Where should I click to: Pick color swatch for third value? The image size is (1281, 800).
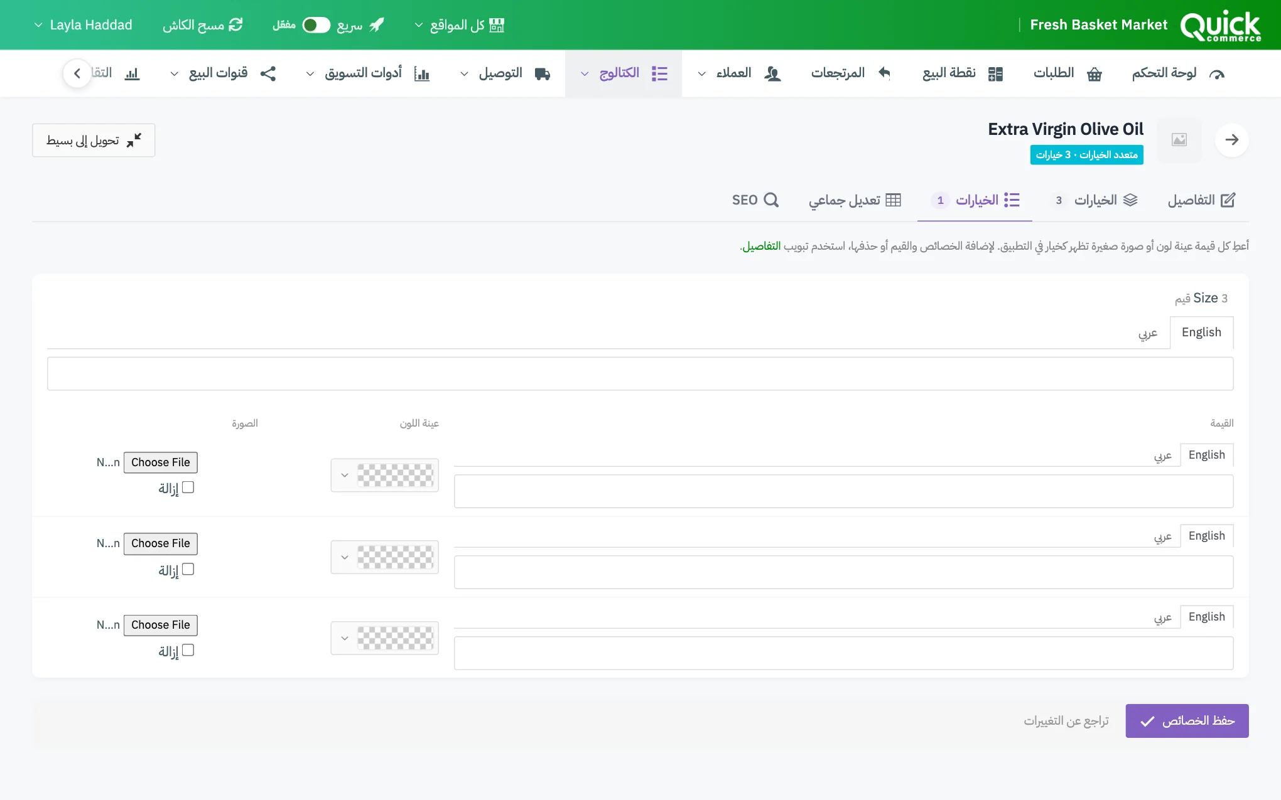pos(396,638)
